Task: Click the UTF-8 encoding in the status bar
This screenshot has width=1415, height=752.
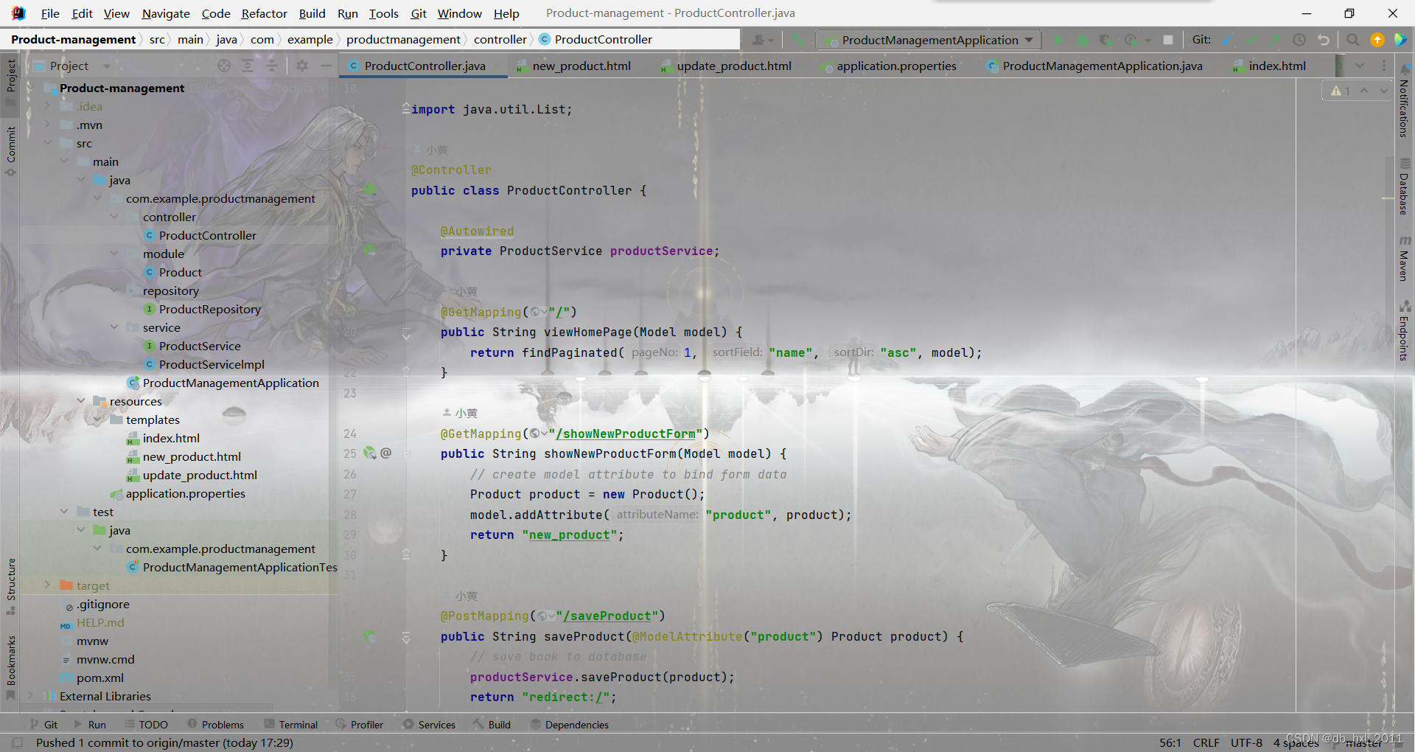Action: tap(1246, 742)
